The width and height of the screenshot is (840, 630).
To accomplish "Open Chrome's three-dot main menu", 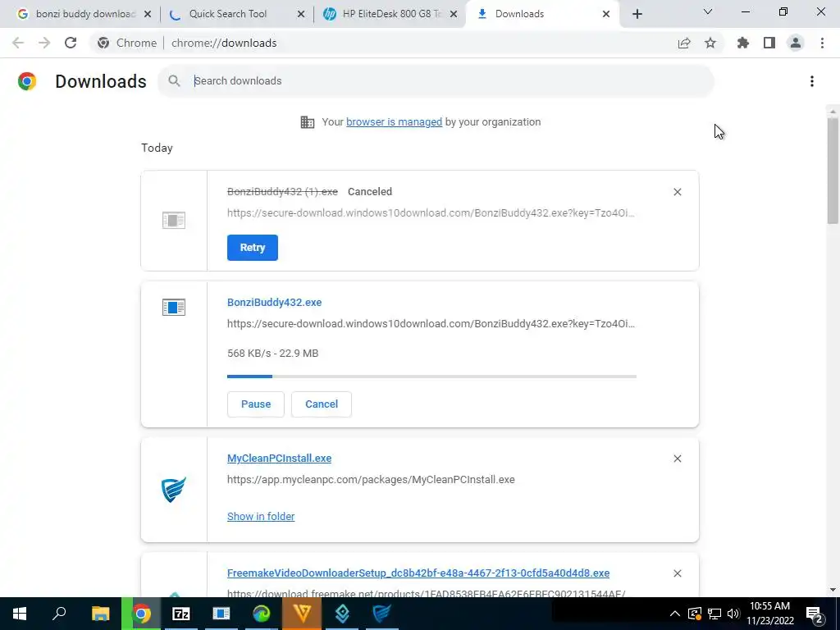I will 822,43.
